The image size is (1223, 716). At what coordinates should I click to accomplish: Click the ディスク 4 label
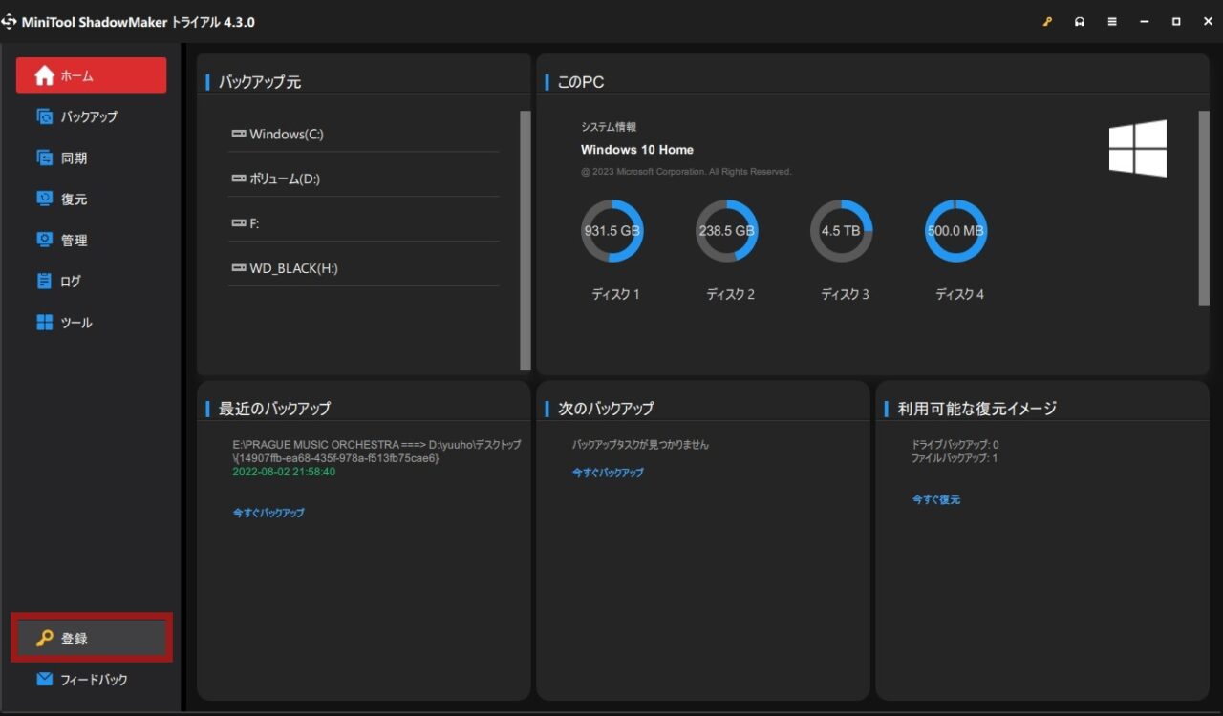point(959,294)
